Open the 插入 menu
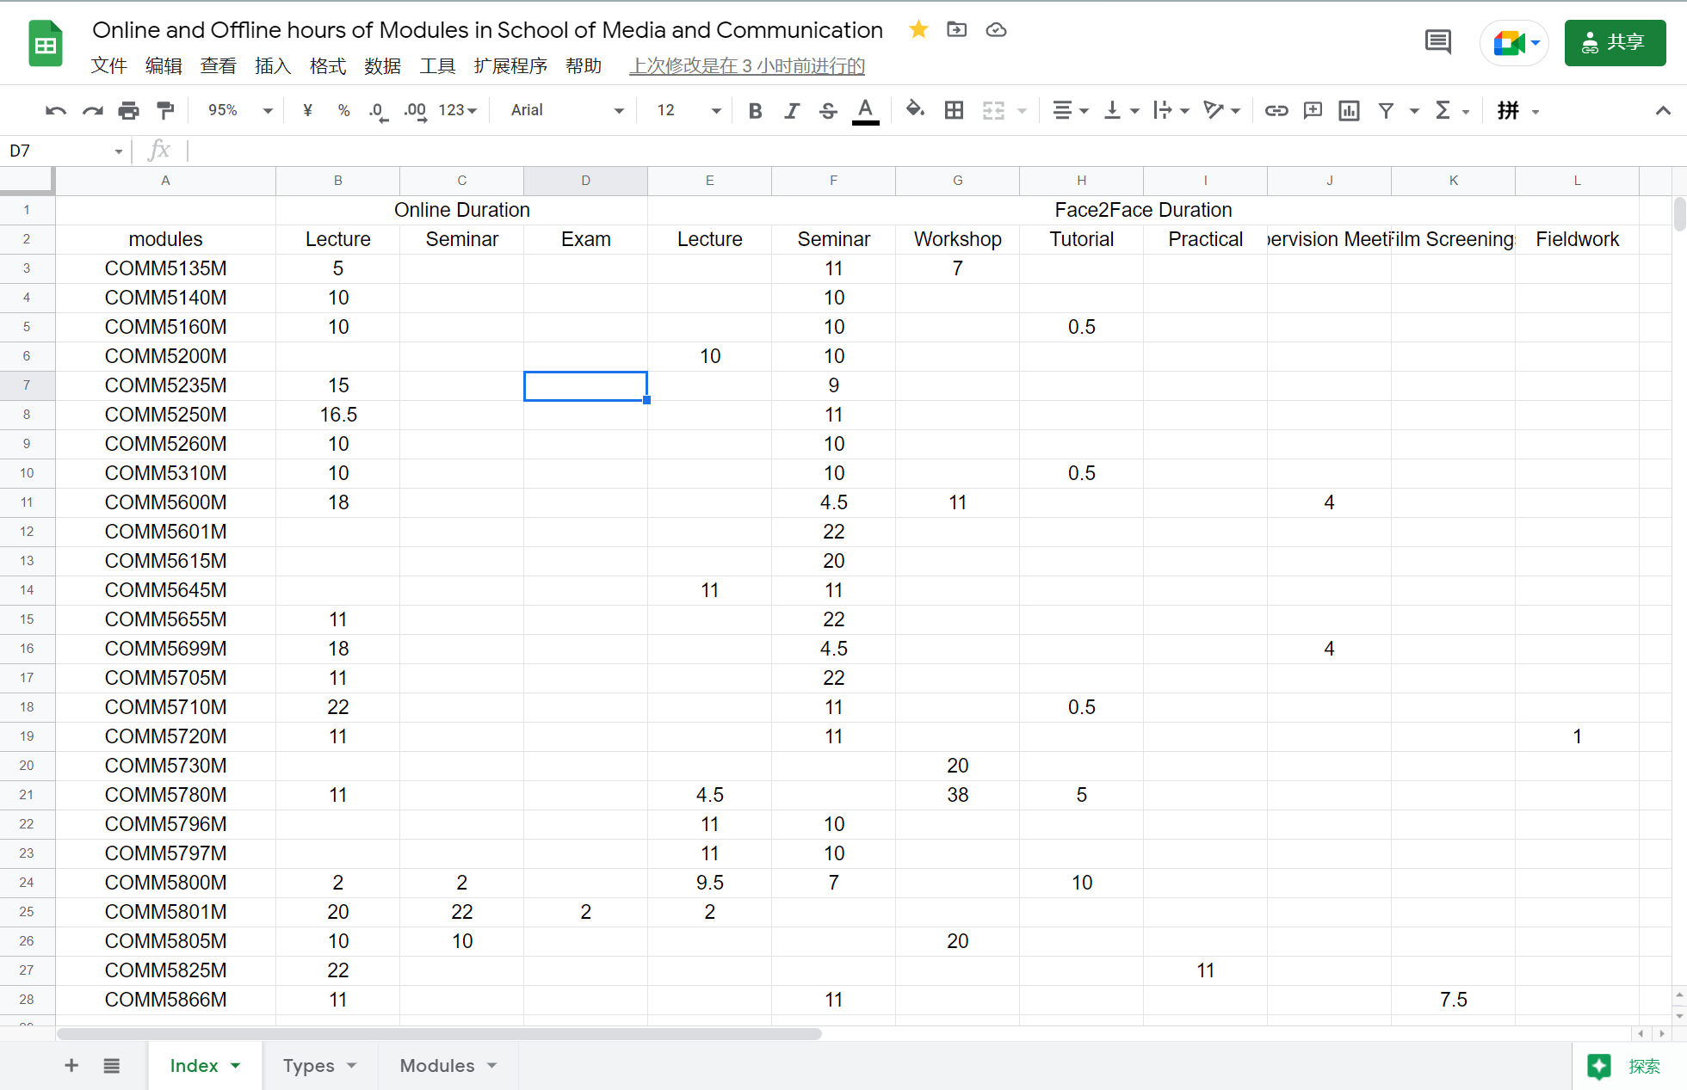 click(x=273, y=66)
